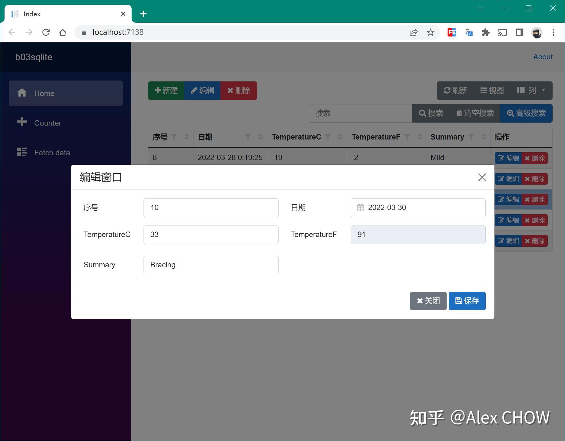565x441 pixels.
Task: Open the TemperatureC column filter
Action: (328, 137)
